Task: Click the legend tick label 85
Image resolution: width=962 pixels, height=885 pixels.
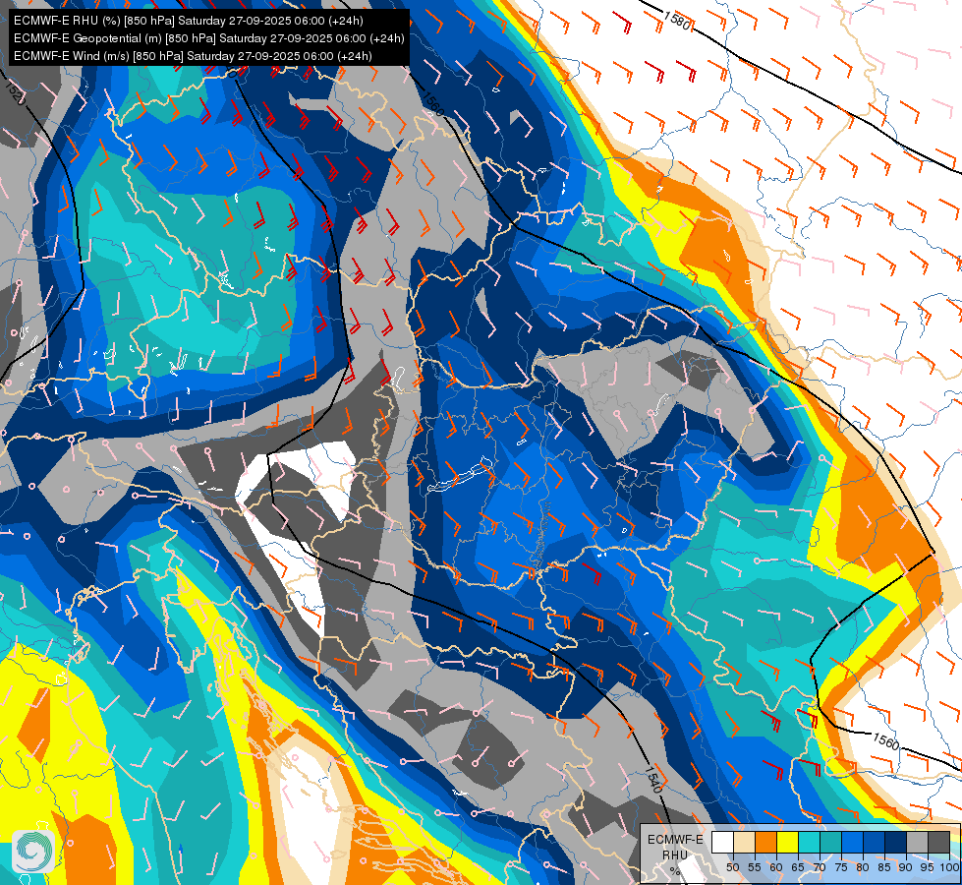Action: pyautogui.click(x=884, y=867)
